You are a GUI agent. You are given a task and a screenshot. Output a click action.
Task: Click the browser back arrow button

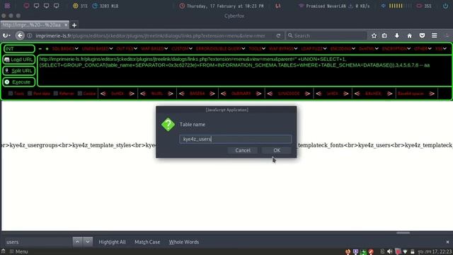pos(20,35)
